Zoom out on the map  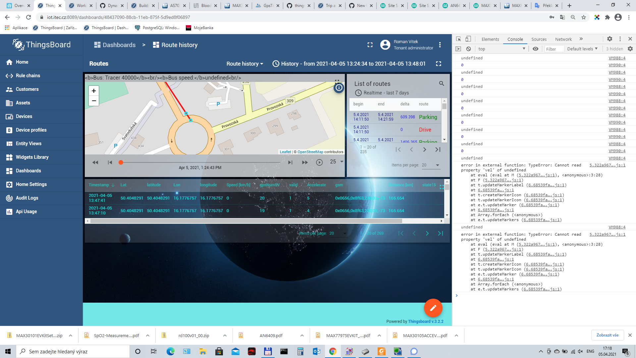tap(94, 101)
